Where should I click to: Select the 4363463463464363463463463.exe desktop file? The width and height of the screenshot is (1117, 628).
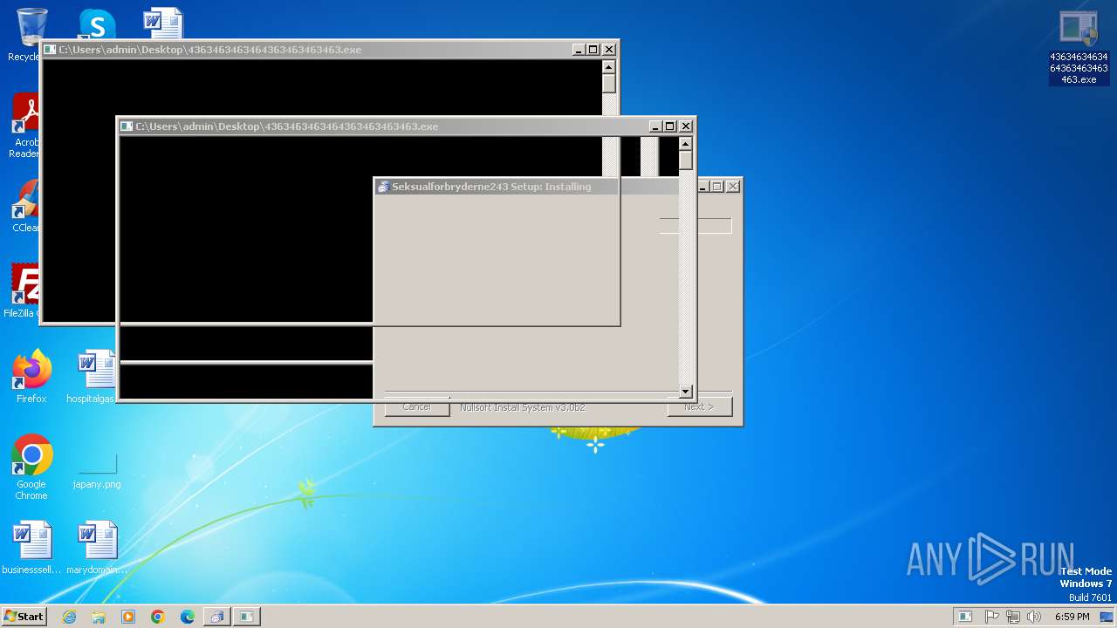(x=1079, y=48)
